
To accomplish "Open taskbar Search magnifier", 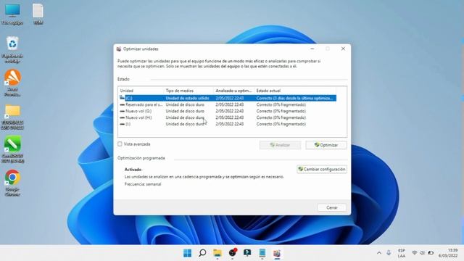I will (202, 253).
